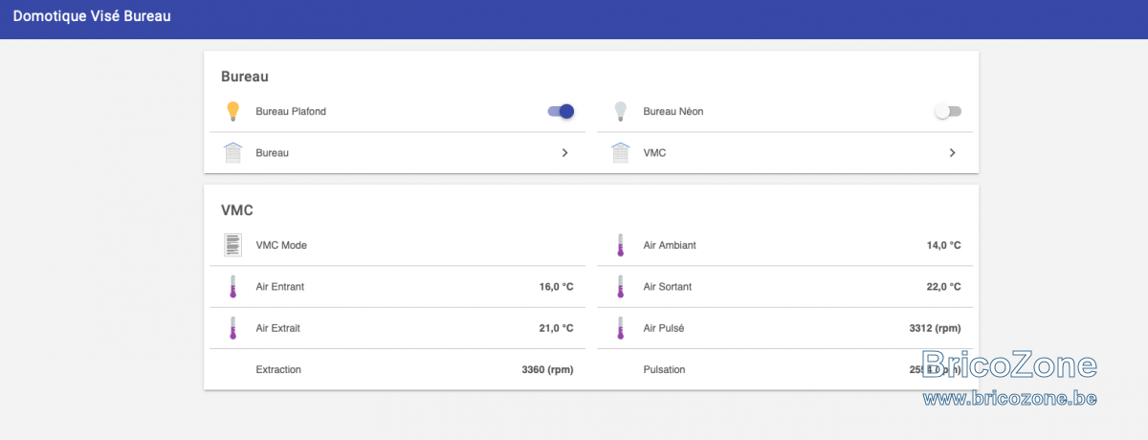The image size is (1148, 440).
Task: Turn on the Bureau Néon switch
Action: 948,111
